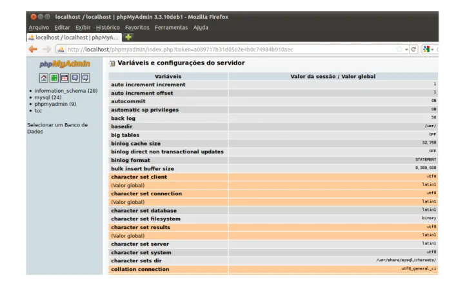Viewport: 465px width, 285px height.
Task: Click the character sets dir variable
Action: point(137,260)
